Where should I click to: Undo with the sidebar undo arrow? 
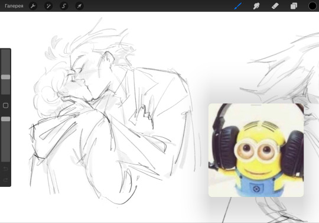tap(6, 169)
